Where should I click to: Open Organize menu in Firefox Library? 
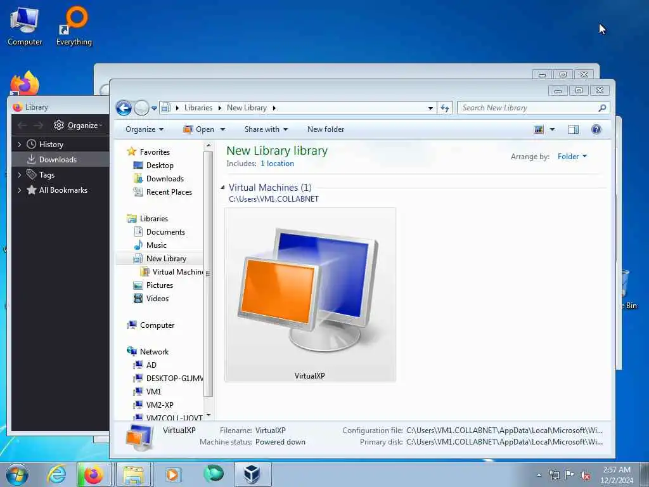coord(78,125)
